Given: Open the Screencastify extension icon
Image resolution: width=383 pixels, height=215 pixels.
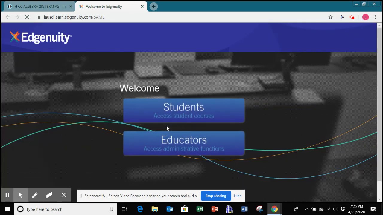Looking at the screenshot, I should (x=342, y=17).
